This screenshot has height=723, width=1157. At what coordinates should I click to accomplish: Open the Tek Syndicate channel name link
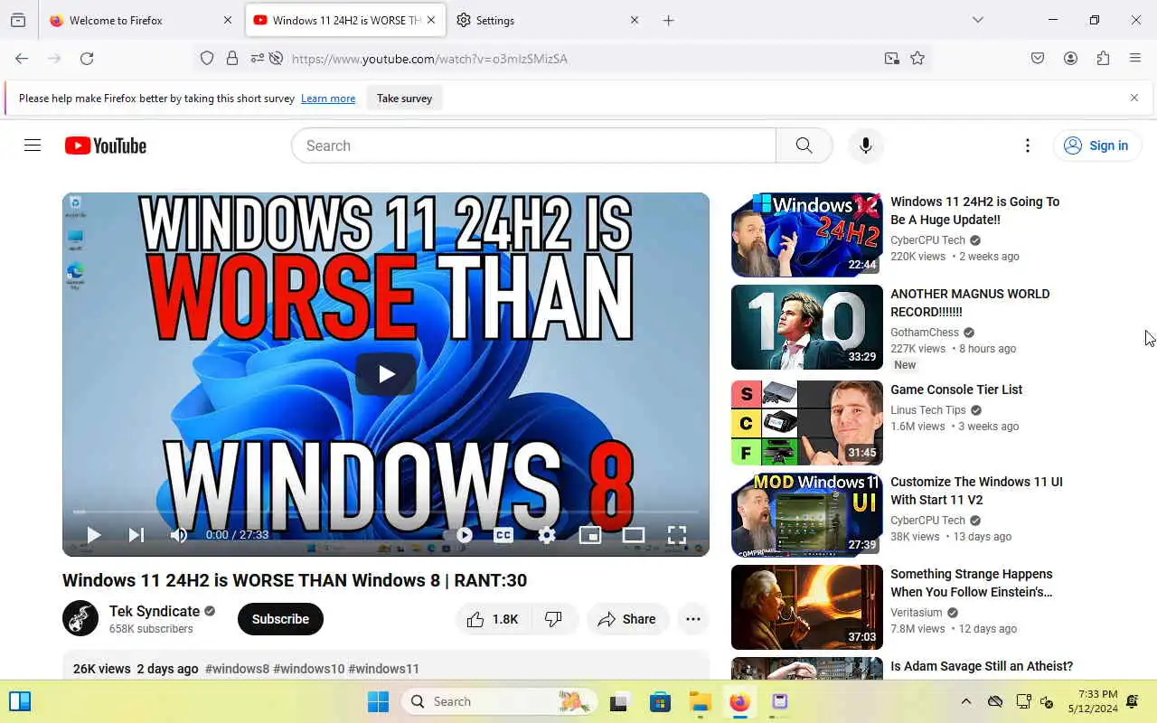pos(155,611)
